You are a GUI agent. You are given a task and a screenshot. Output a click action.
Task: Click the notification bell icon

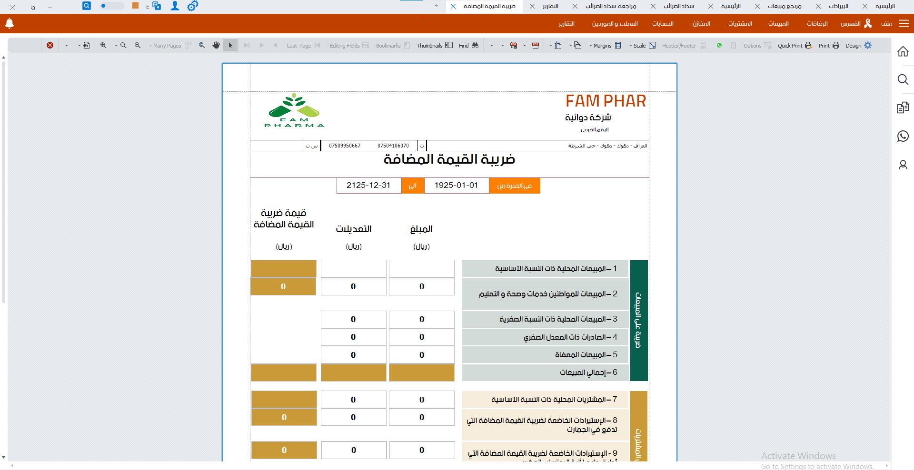coord(10,23)
